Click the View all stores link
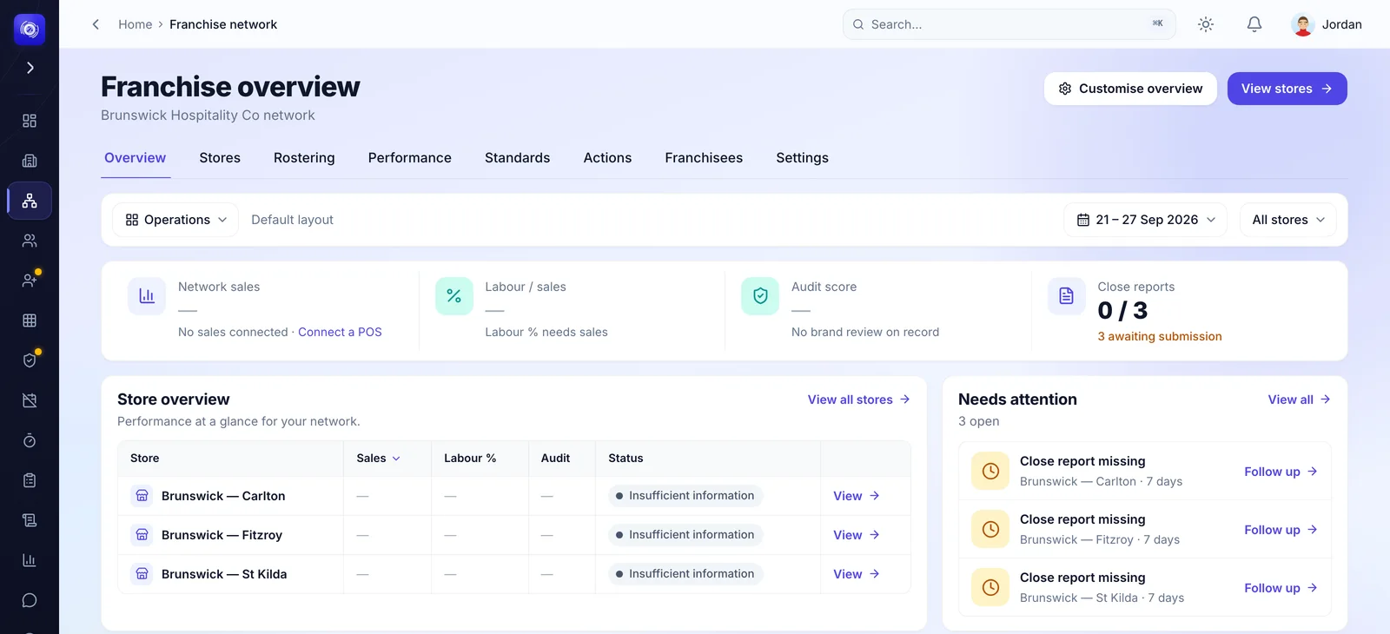The height and width of the screenshot is (634, 1390). [x=858, y=400]
